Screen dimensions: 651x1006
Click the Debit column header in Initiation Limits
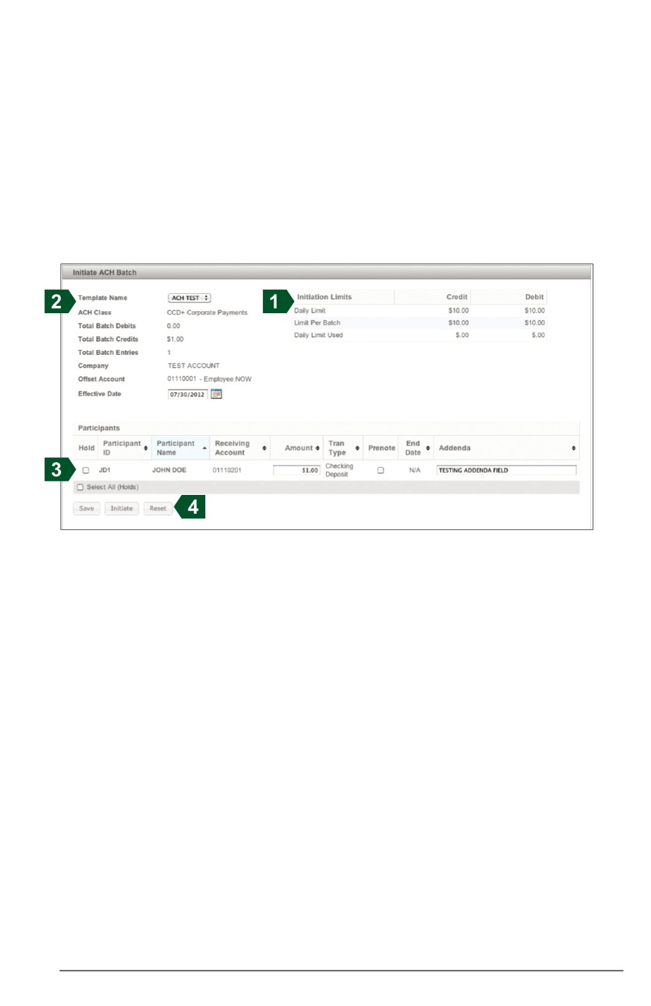[x=534, y=297]
